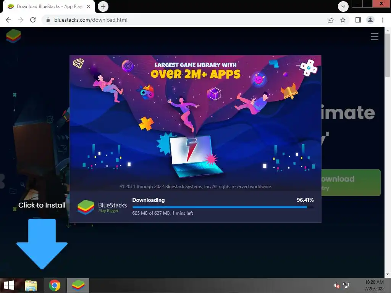Open File Explorer from the taskbar
Viewport: 391px width, 293px height.
coord(31,285)
